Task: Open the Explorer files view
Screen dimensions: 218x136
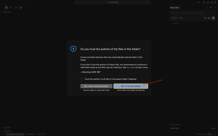Action: pyautogui.click(x=6, y=8)
